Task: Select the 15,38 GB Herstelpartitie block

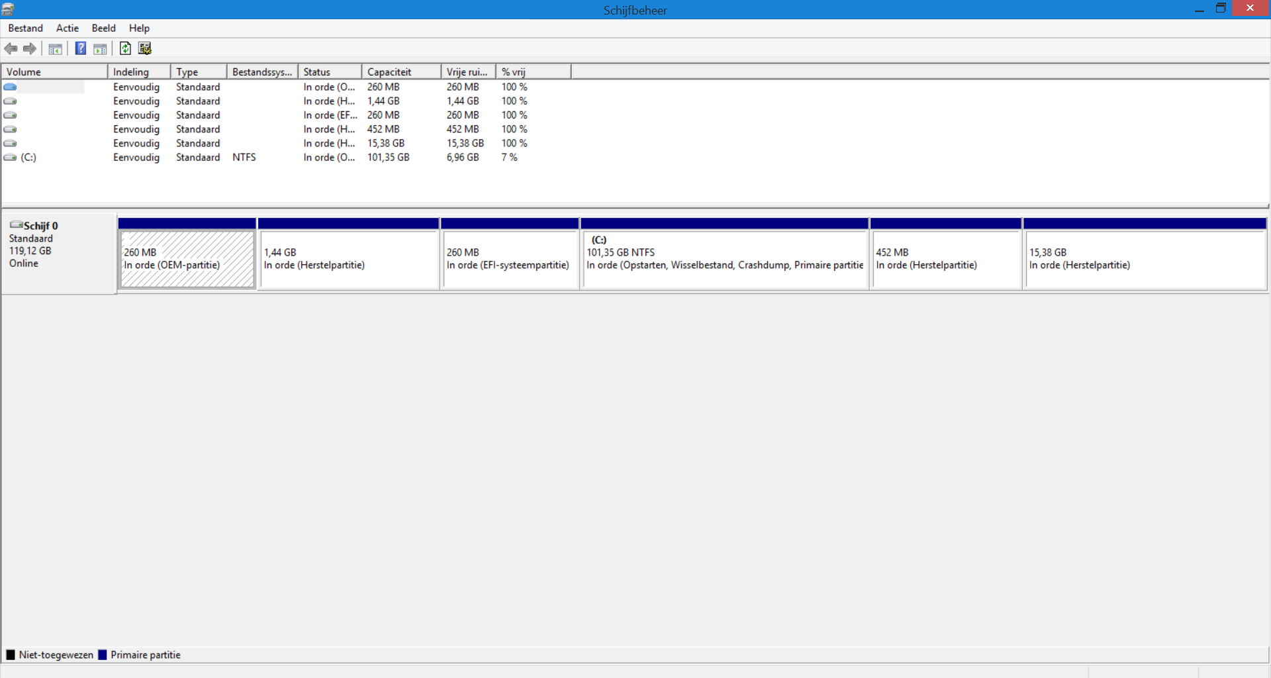Action: coord(1145,258)
